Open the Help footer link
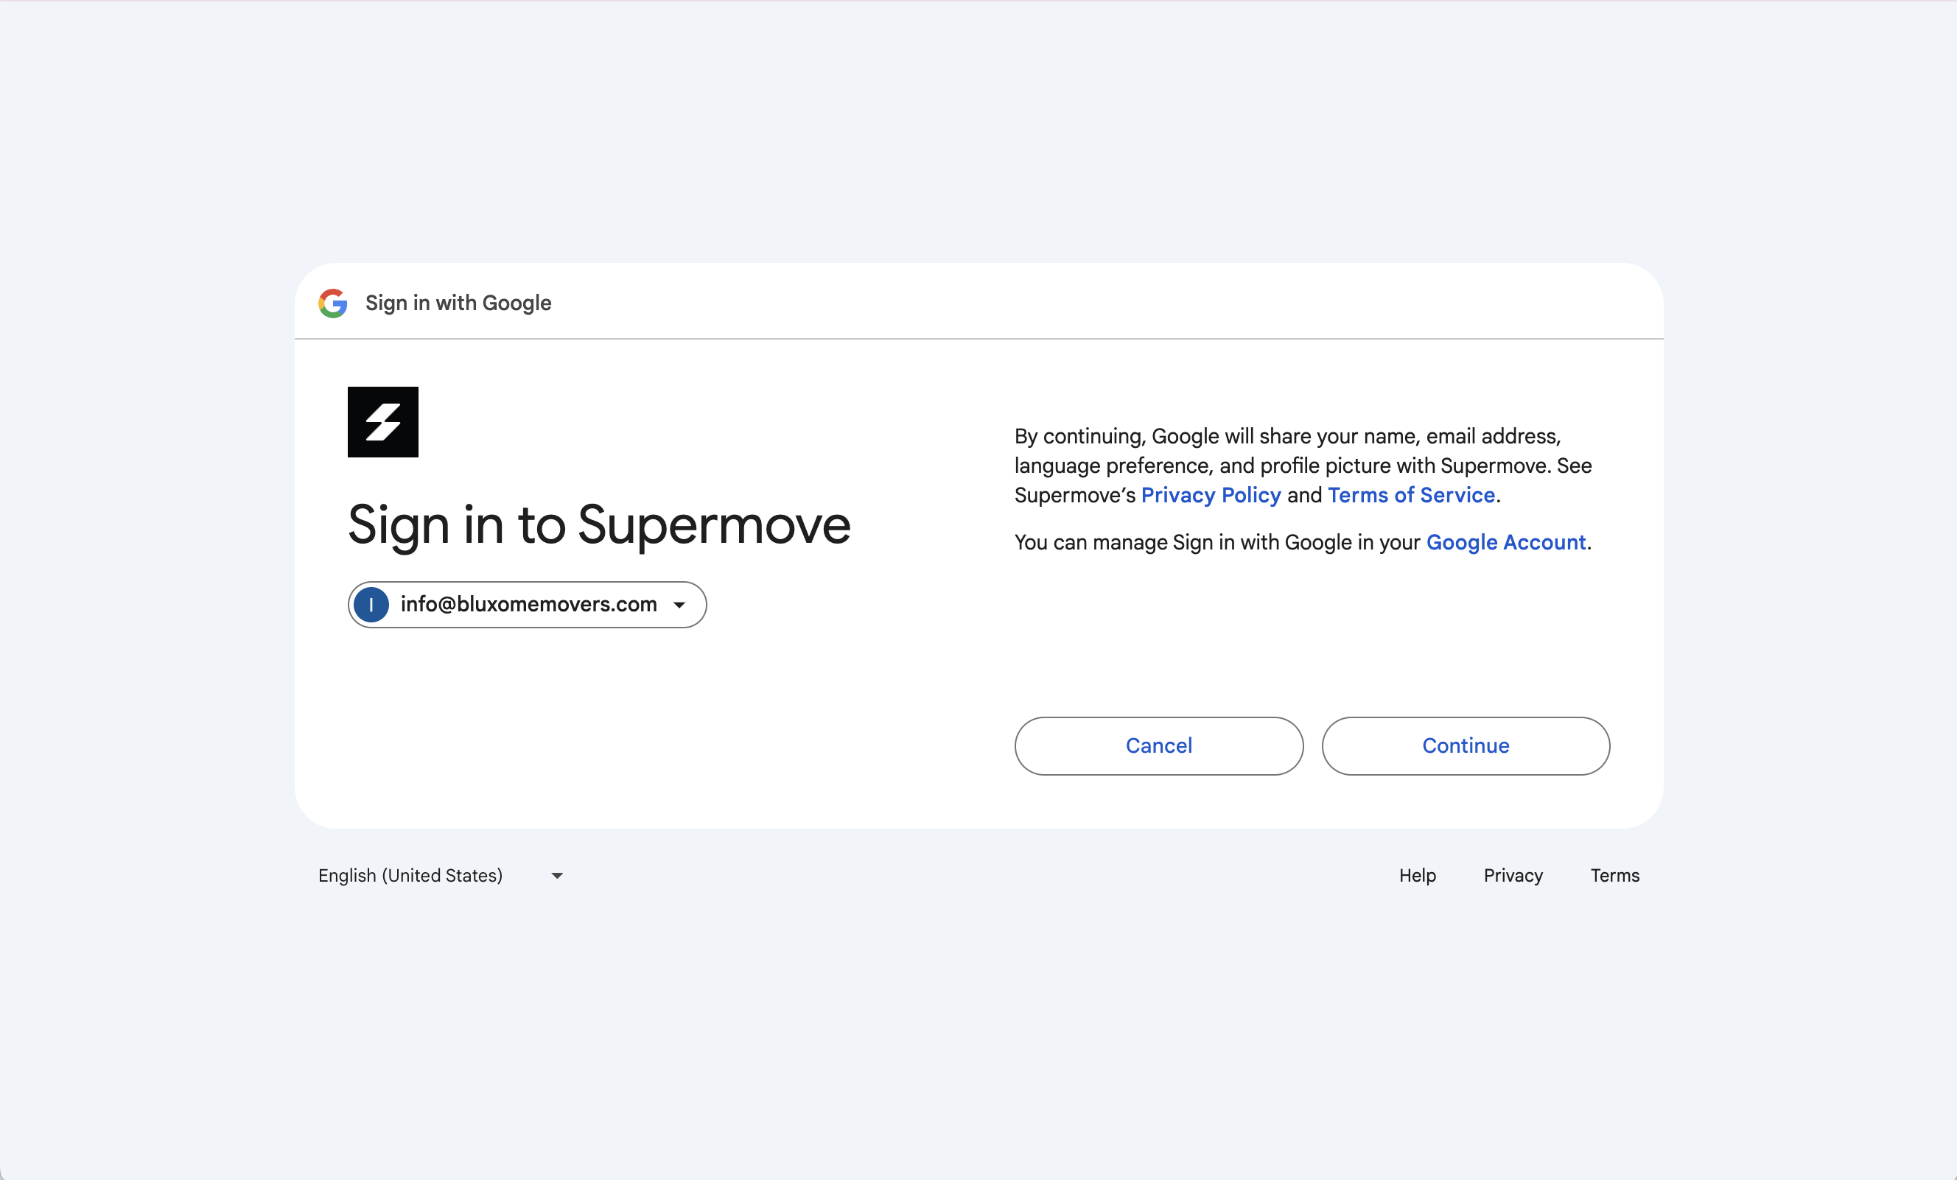Viewport: 1957px width, 1180px height. 1417,875
